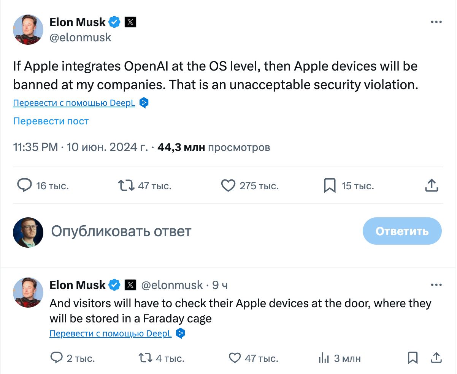Share the main tweet via share icon
The height and width of the screenshot is (374, 457).
point(431,185)
